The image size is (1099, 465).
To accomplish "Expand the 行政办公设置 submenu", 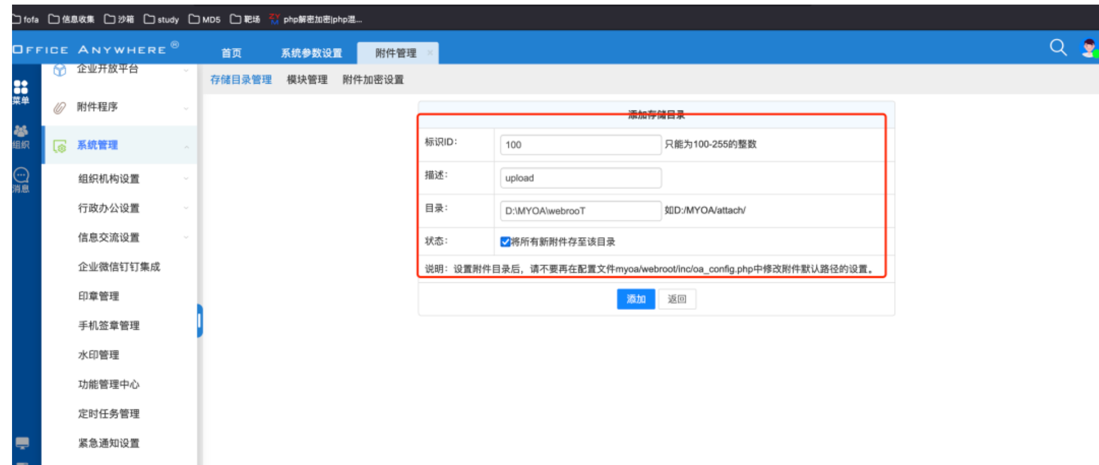I will click(x=186, y=208).
